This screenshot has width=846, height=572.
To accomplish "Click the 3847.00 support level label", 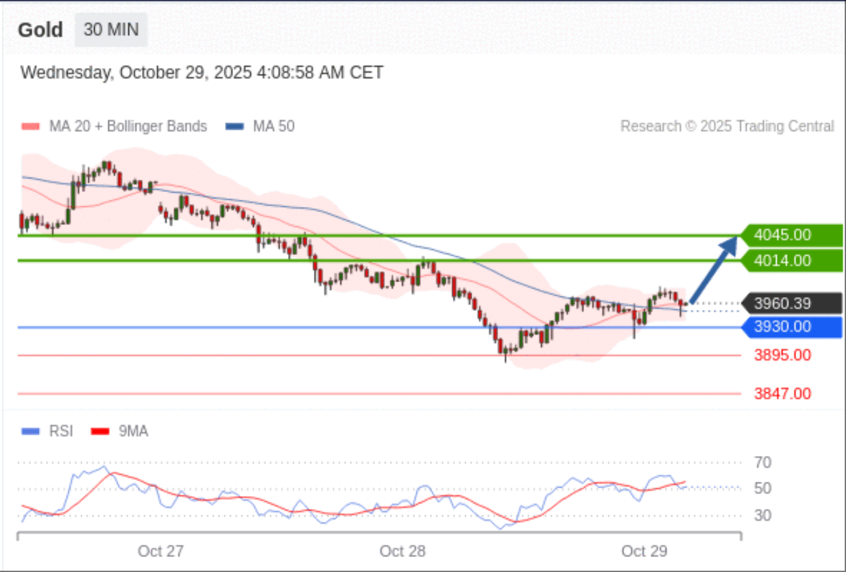I will (x=782, y=394).
